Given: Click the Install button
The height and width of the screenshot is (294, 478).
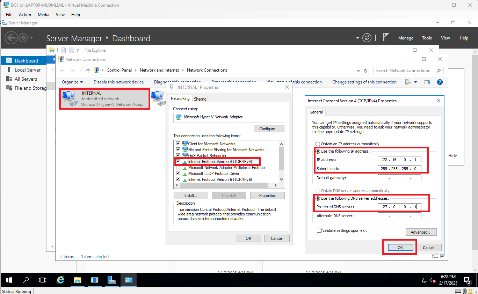Looking at the screenshot, I should [191, 196].
